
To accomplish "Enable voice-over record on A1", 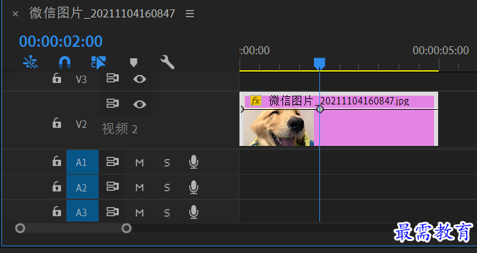I will pyautogui.click(x=194, y=162).
